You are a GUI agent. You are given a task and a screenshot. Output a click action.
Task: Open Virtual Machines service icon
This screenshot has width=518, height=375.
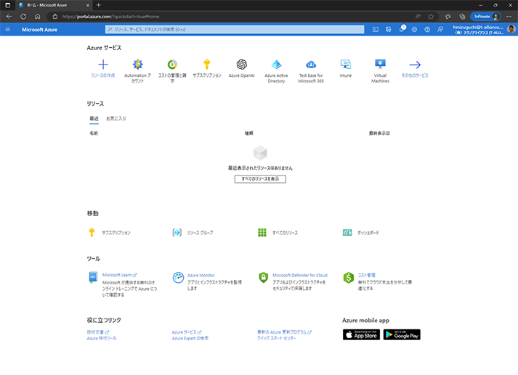coord(380,64)
